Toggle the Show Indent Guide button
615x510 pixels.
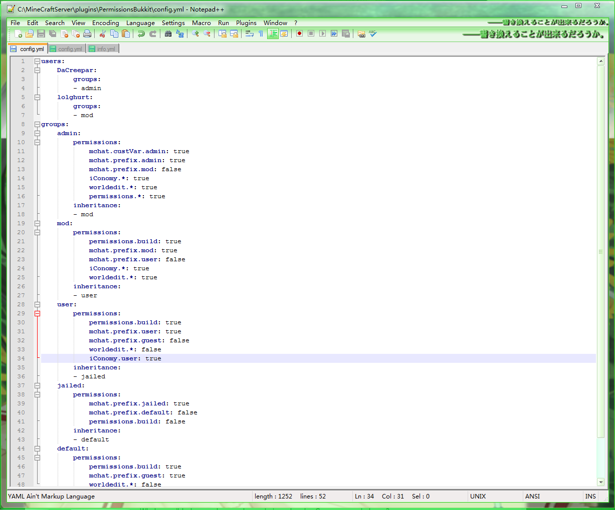coord(273,34)
